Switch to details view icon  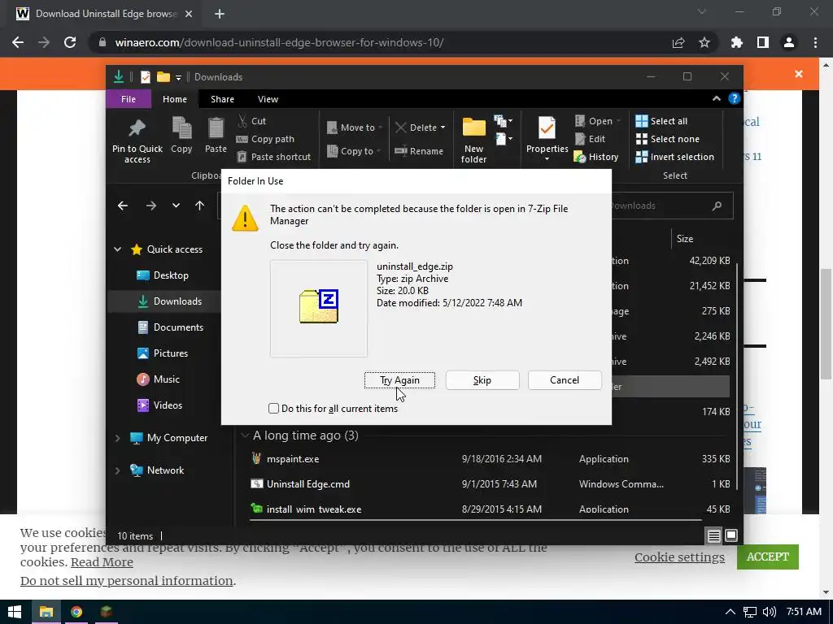[713, 536]
